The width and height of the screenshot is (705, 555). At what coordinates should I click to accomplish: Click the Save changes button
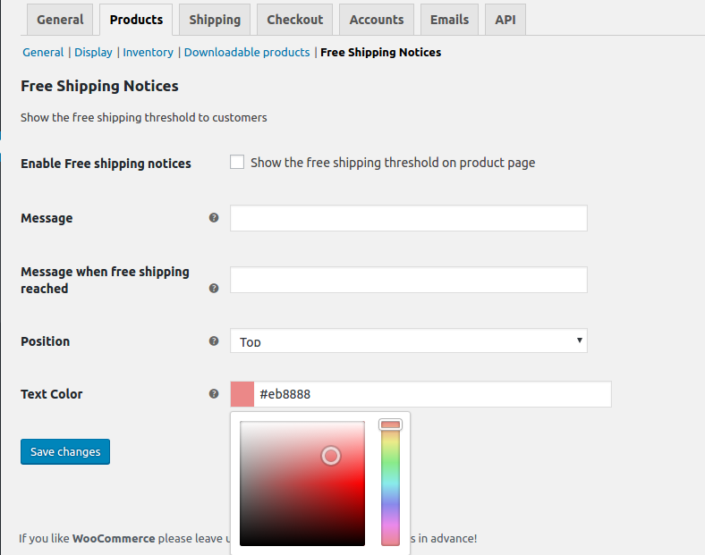point(65,451)
